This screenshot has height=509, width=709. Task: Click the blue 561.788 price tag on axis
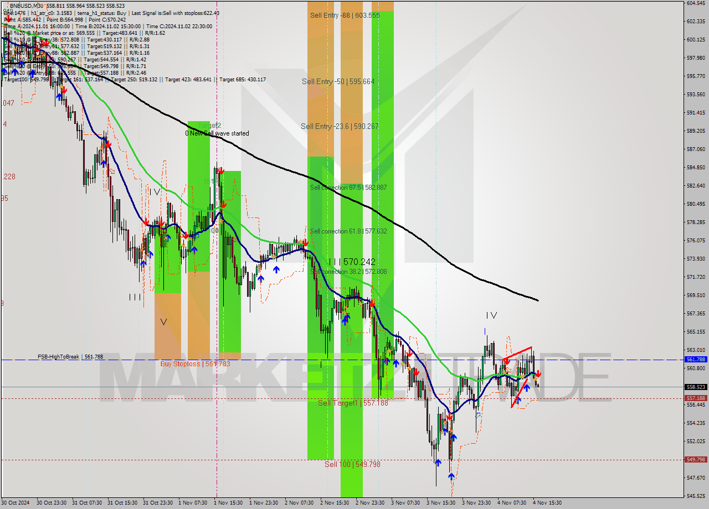click(696, 360)
